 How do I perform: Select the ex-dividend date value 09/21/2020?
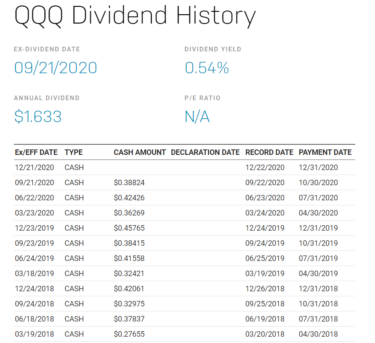55,68
